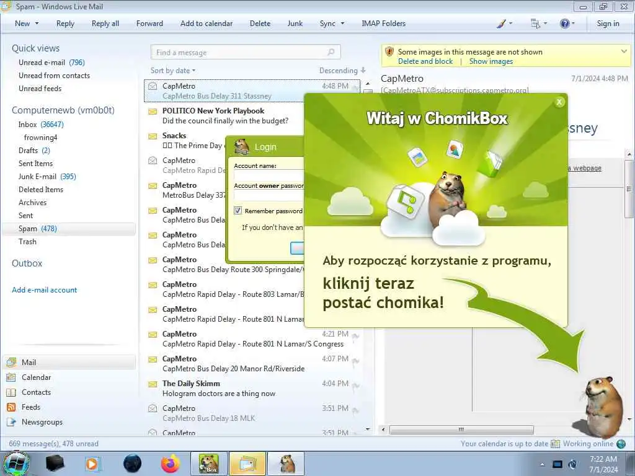
Task: Click envelope icon of POLITICO New York Playbook
Action: [153, 112]
